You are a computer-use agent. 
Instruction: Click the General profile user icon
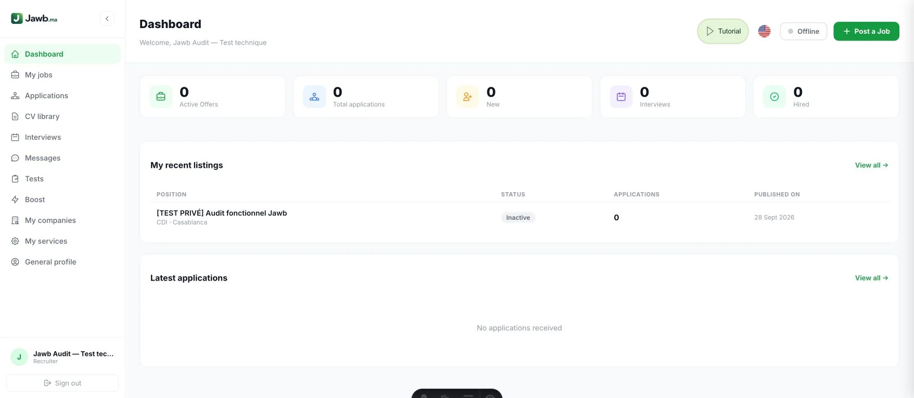15,262
